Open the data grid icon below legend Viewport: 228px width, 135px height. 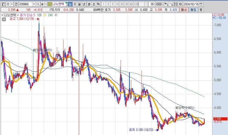(x=4, y=19)
